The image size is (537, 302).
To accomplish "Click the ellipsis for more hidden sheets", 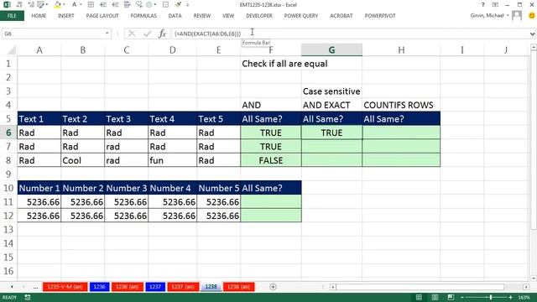I will 35,287.
